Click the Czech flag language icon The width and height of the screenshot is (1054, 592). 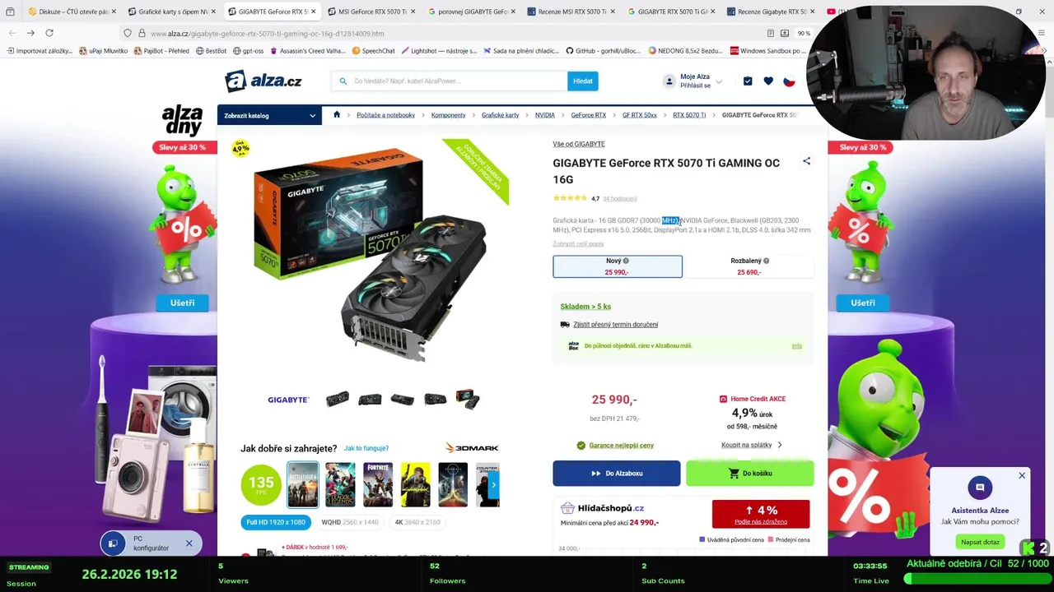(789, 81)
